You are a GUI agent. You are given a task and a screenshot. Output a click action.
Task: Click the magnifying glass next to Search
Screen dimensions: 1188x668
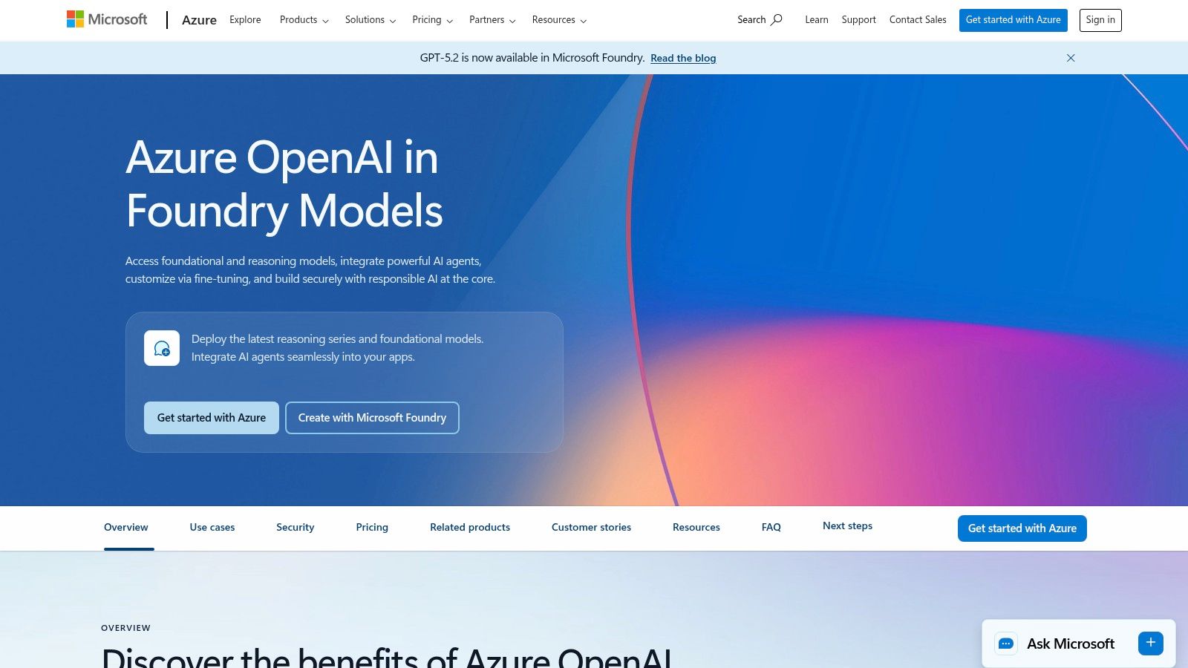pyautogui.click(x=776, y=20)
